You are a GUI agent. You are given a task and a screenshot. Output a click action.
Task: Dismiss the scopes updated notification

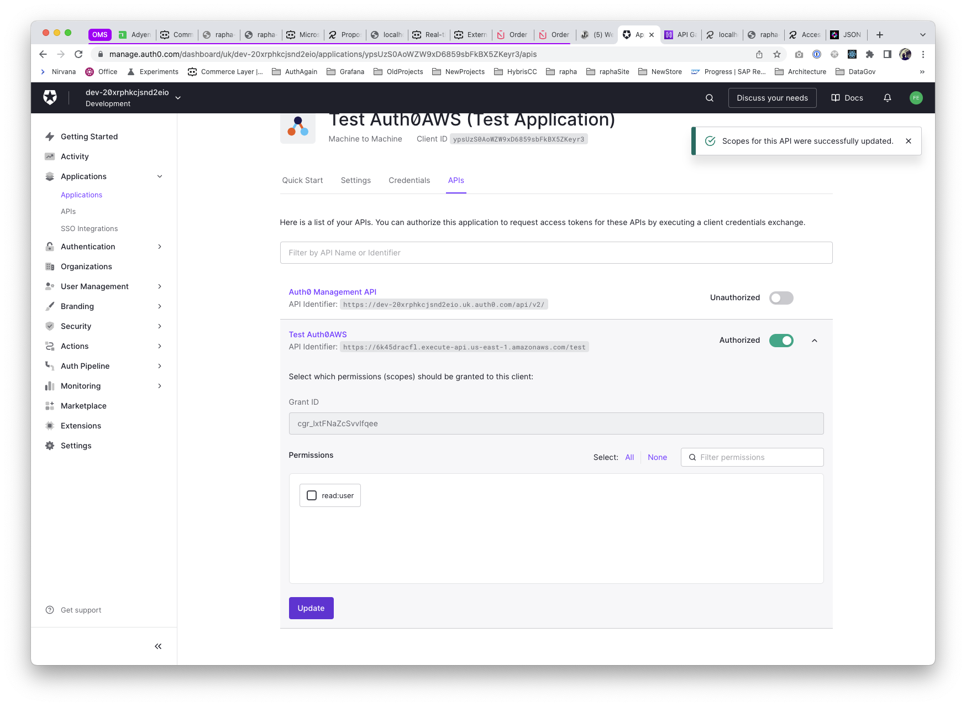coord(909,141)
